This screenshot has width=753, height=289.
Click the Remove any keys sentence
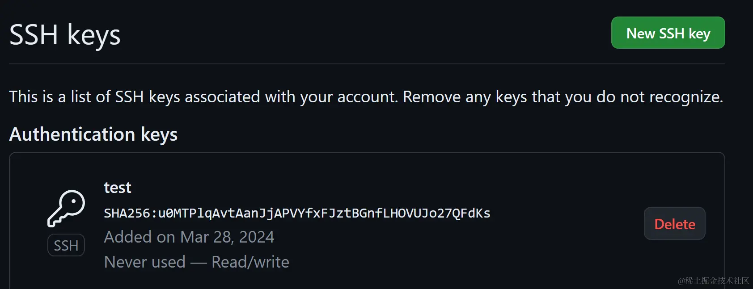[x=563, y=97]
